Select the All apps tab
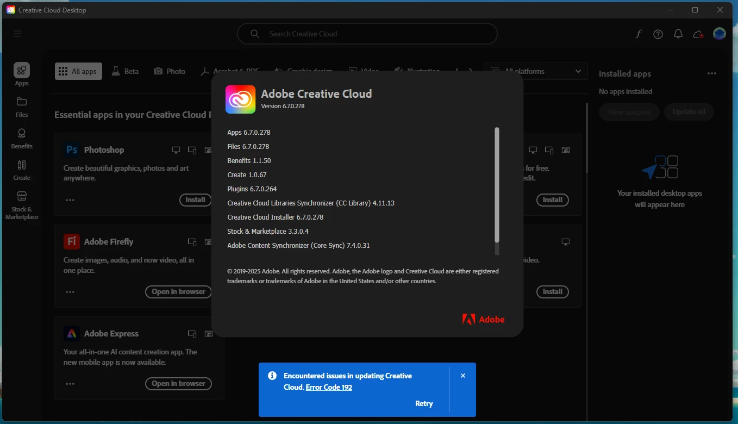The height and width of the screenshot is (424, 738). [78, 71]
